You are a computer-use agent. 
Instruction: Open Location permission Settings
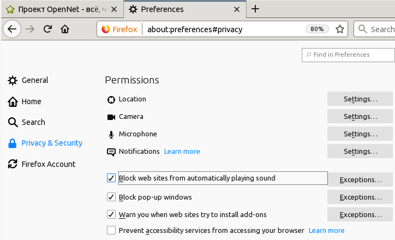pos(360,99)
